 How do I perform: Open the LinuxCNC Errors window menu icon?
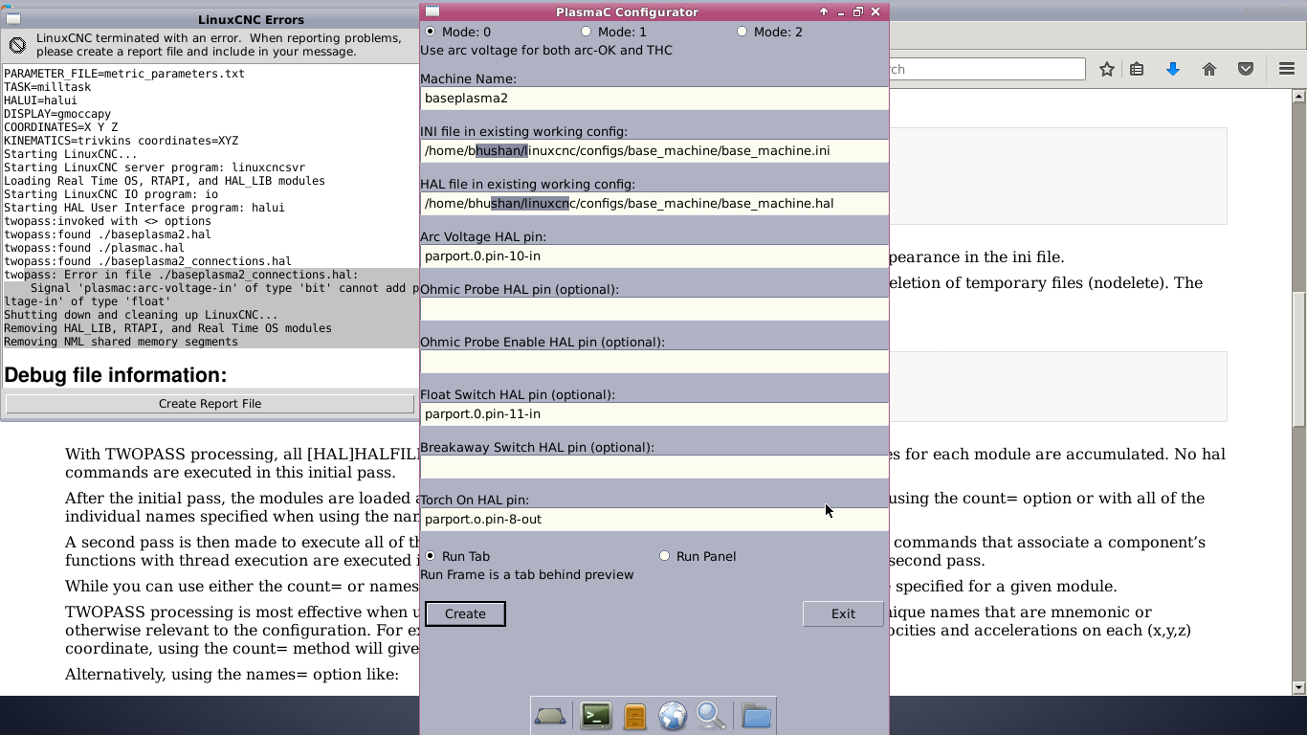coord(11,19)
